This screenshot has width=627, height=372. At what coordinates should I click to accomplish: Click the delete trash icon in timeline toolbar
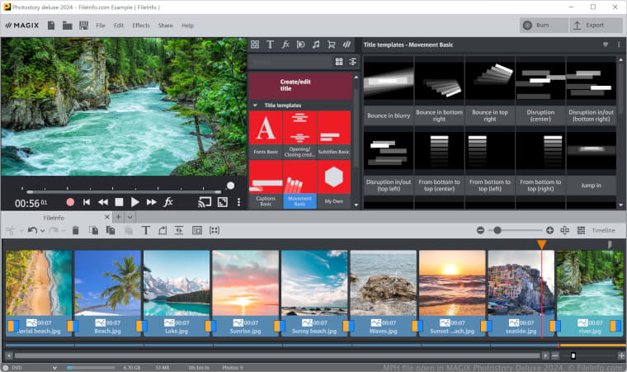click(76, 230)
